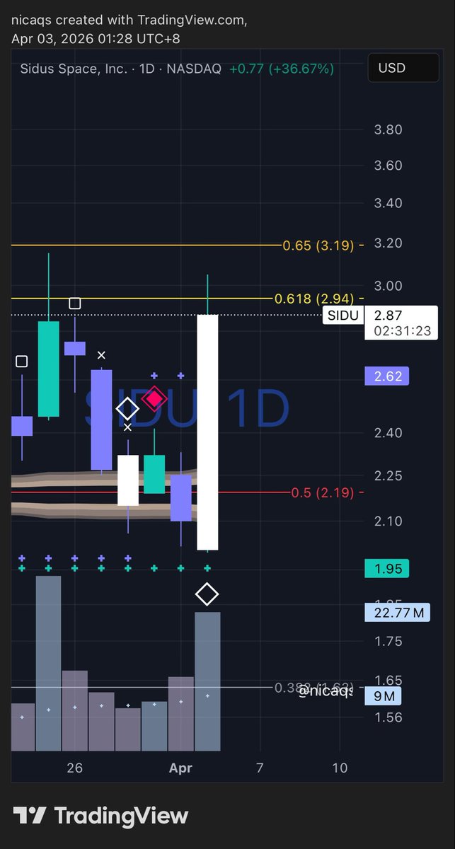
Task: Click the 22.77 M volume label
Action: [x=396, y=613]
